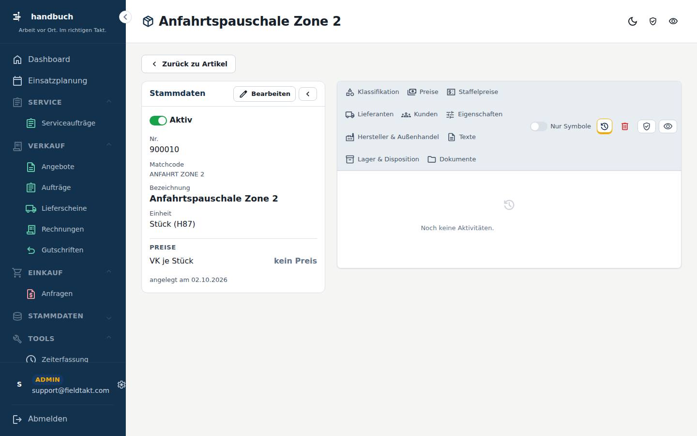
Task: Expand STAMMDATEN section in sidebar
Action: 109,317
